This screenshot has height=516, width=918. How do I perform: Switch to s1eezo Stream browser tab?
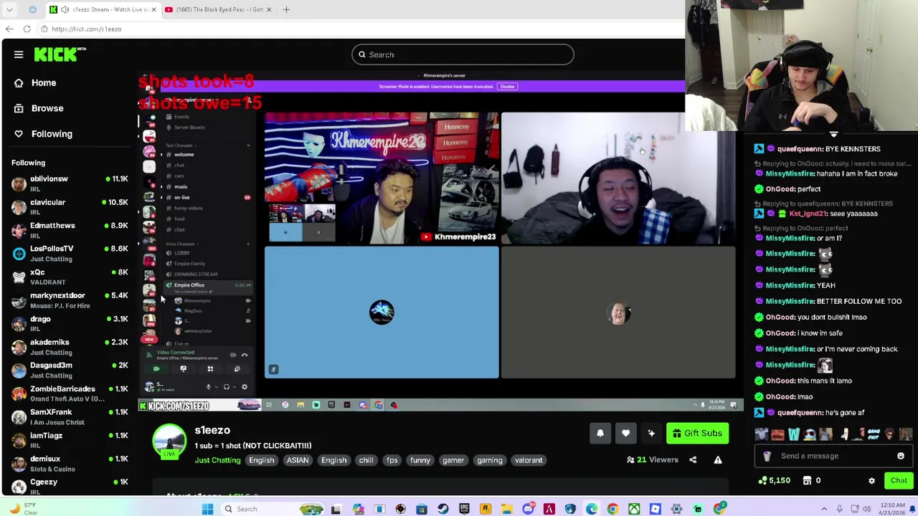point(103,9)
